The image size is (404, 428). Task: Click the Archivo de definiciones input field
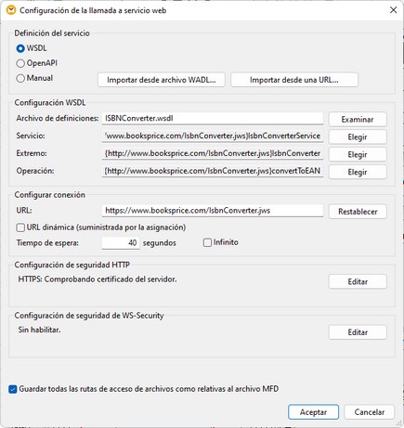[x=213, y=118]
